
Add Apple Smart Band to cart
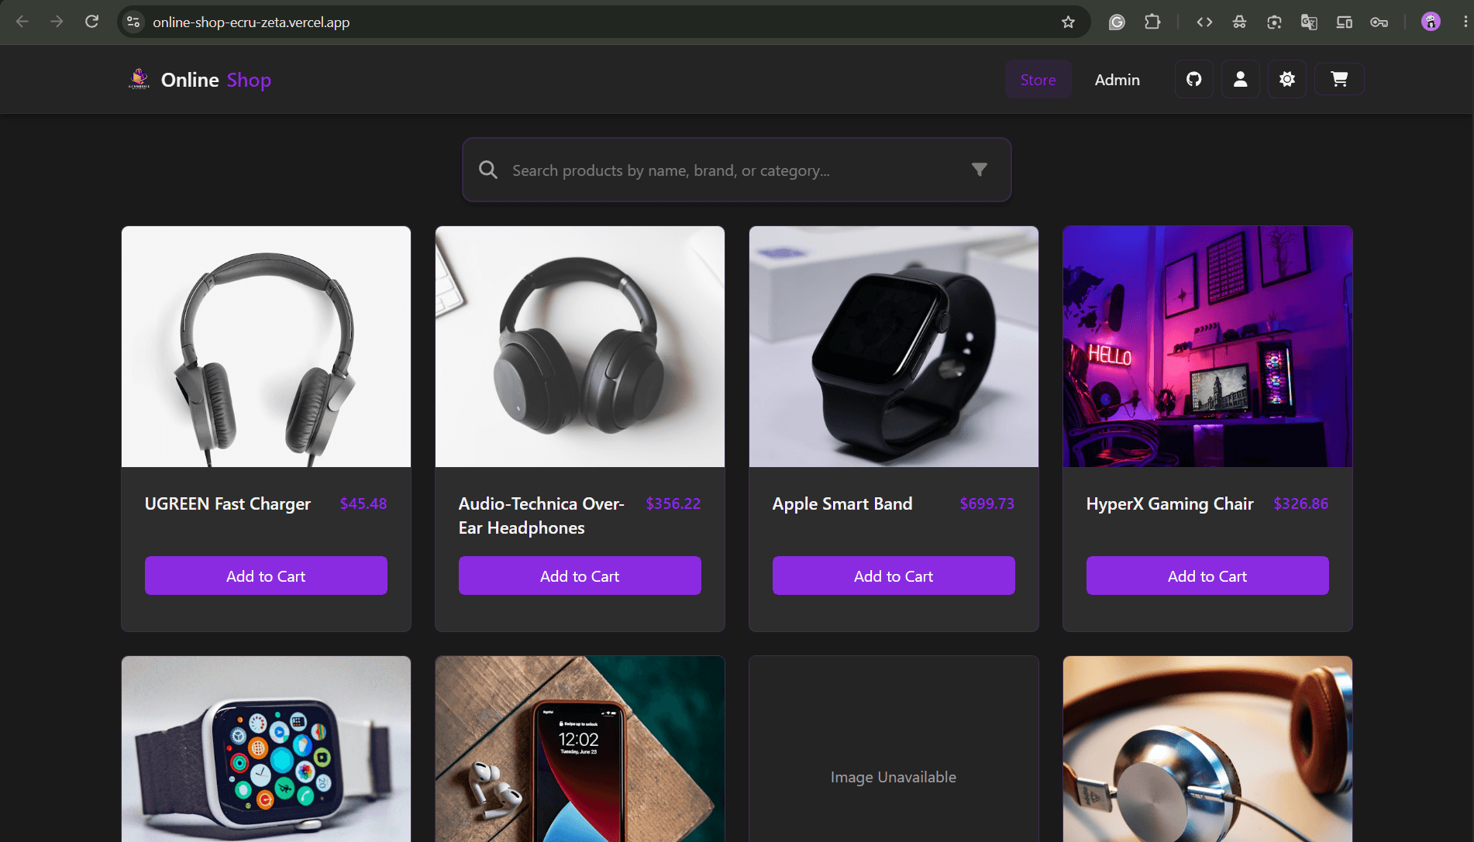[x=894, y=576]
